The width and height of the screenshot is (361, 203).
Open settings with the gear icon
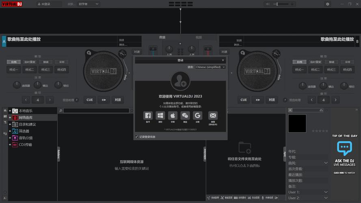pos(328,4)
